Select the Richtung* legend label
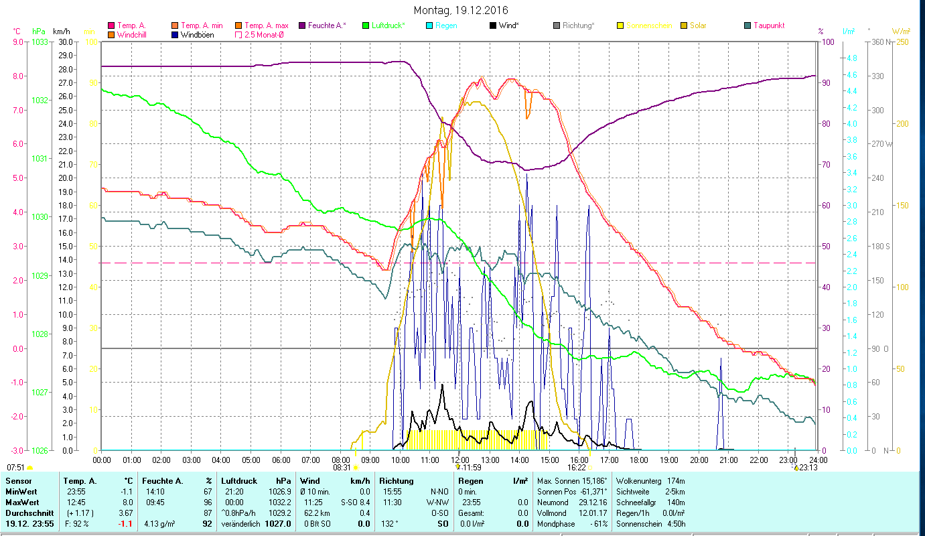The height and width of the screenshot is (536, 925). (x=579, y=25)
